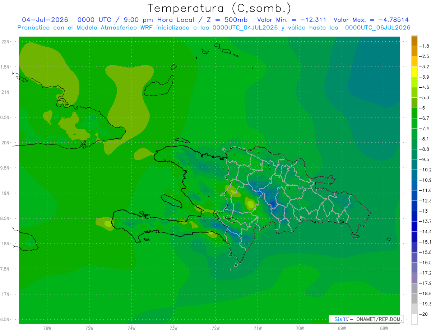This screenshot has height=333, width=431.
Task: Click the '68W' longitude label
Action: click(x=384, y=328)
